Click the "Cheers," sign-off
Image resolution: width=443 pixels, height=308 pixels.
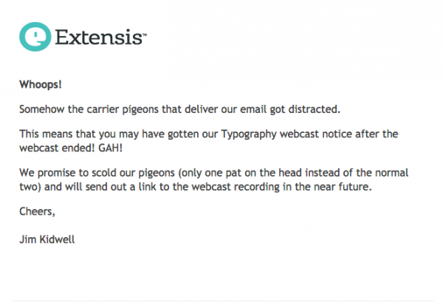tap(38, 213)
